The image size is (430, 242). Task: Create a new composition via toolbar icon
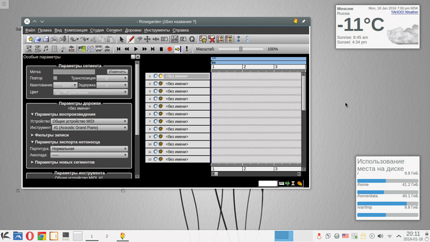pyautogui.click(x=30, y=39)
